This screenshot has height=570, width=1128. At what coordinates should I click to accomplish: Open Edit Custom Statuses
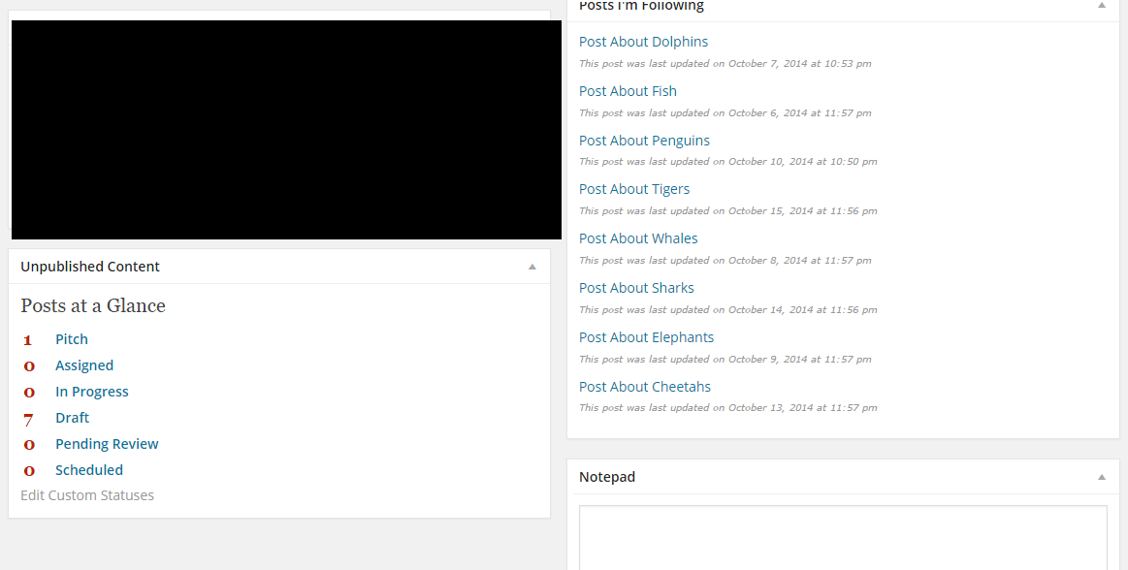87,495
